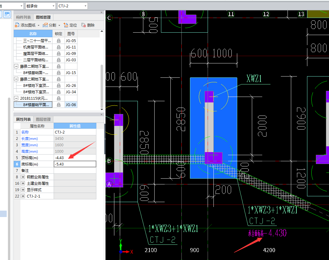Click the 备注 value field
The height and width of the screenshot is (260, 329).
pyautogui.click(x=75, y=170)
